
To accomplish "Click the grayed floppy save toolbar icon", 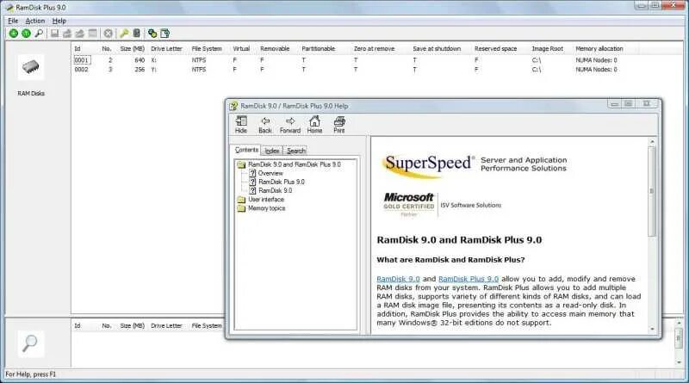I will point(54,34).
